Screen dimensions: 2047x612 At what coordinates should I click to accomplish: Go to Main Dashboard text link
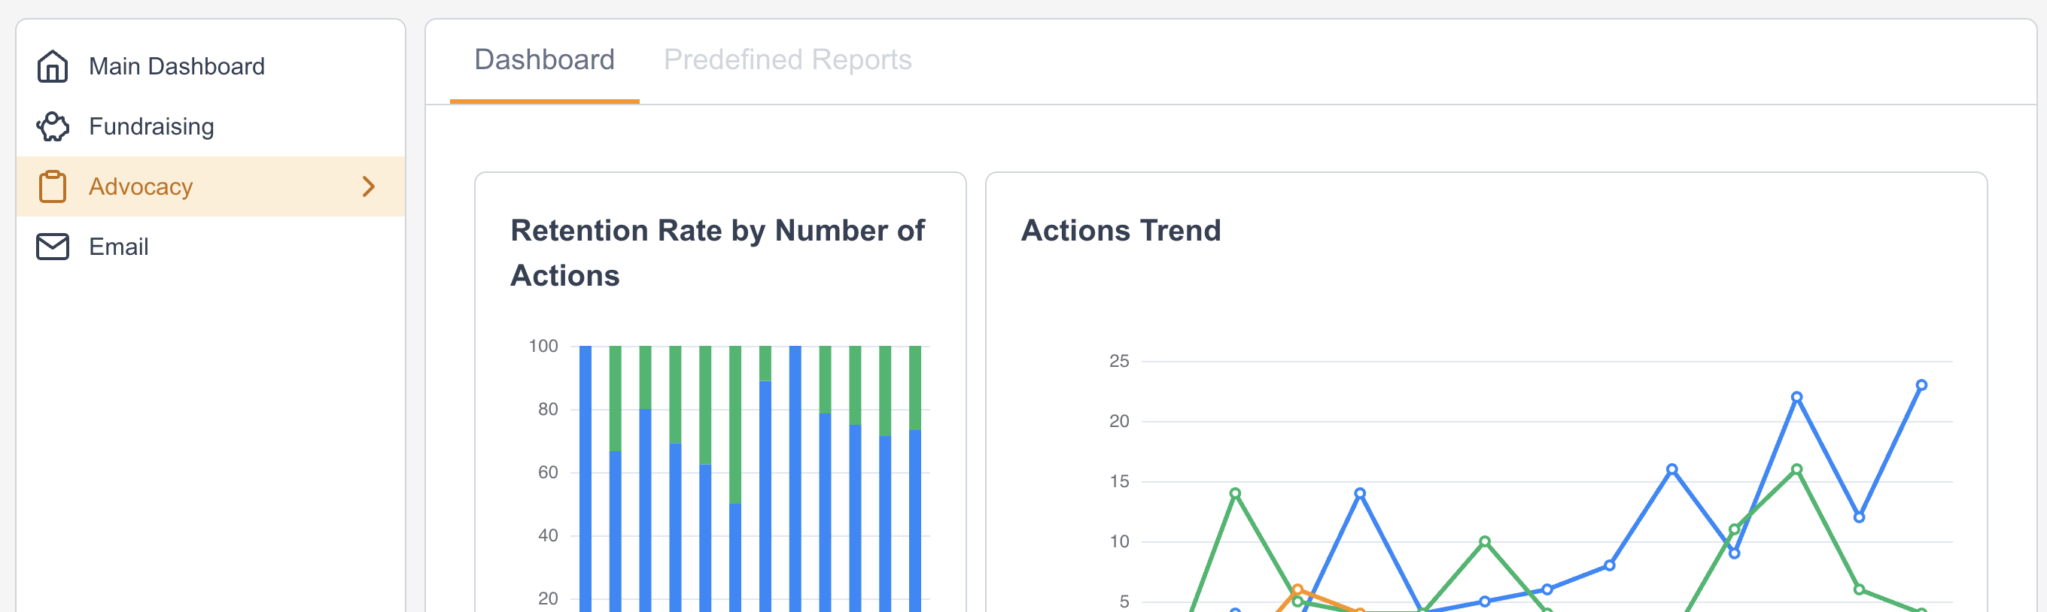[x=176, y=66]
